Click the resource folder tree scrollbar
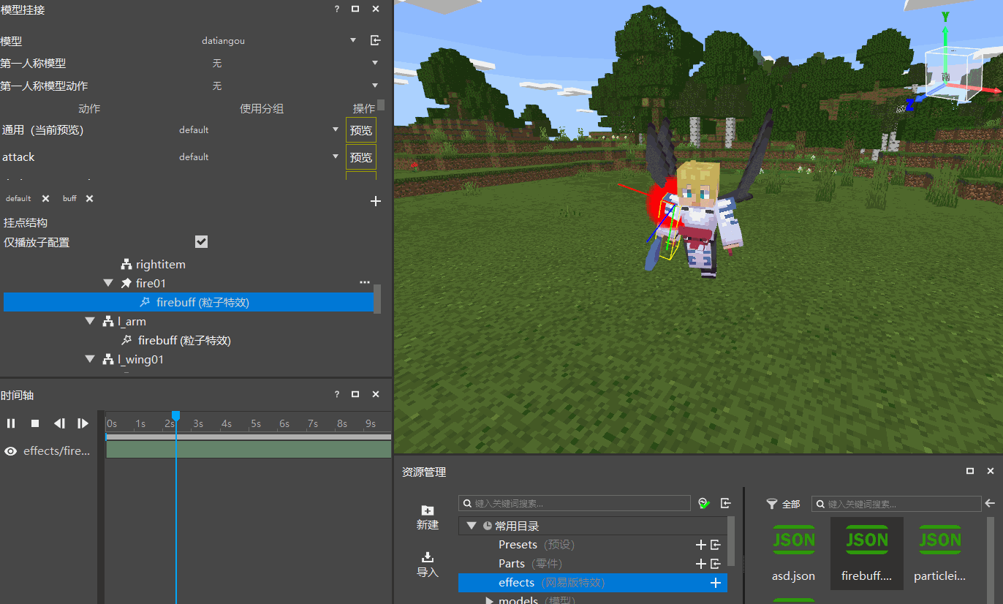This screenshot has height=604, width=1003. click(x=731, y=542)
